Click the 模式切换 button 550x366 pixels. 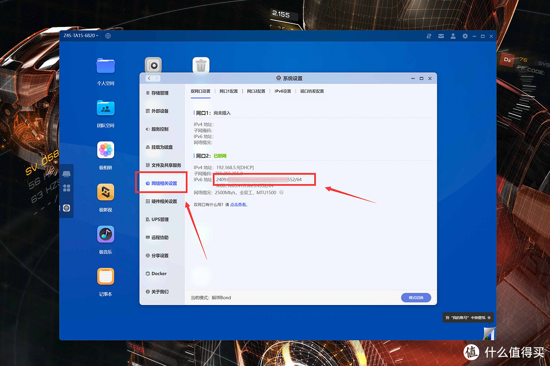[416, 297]
